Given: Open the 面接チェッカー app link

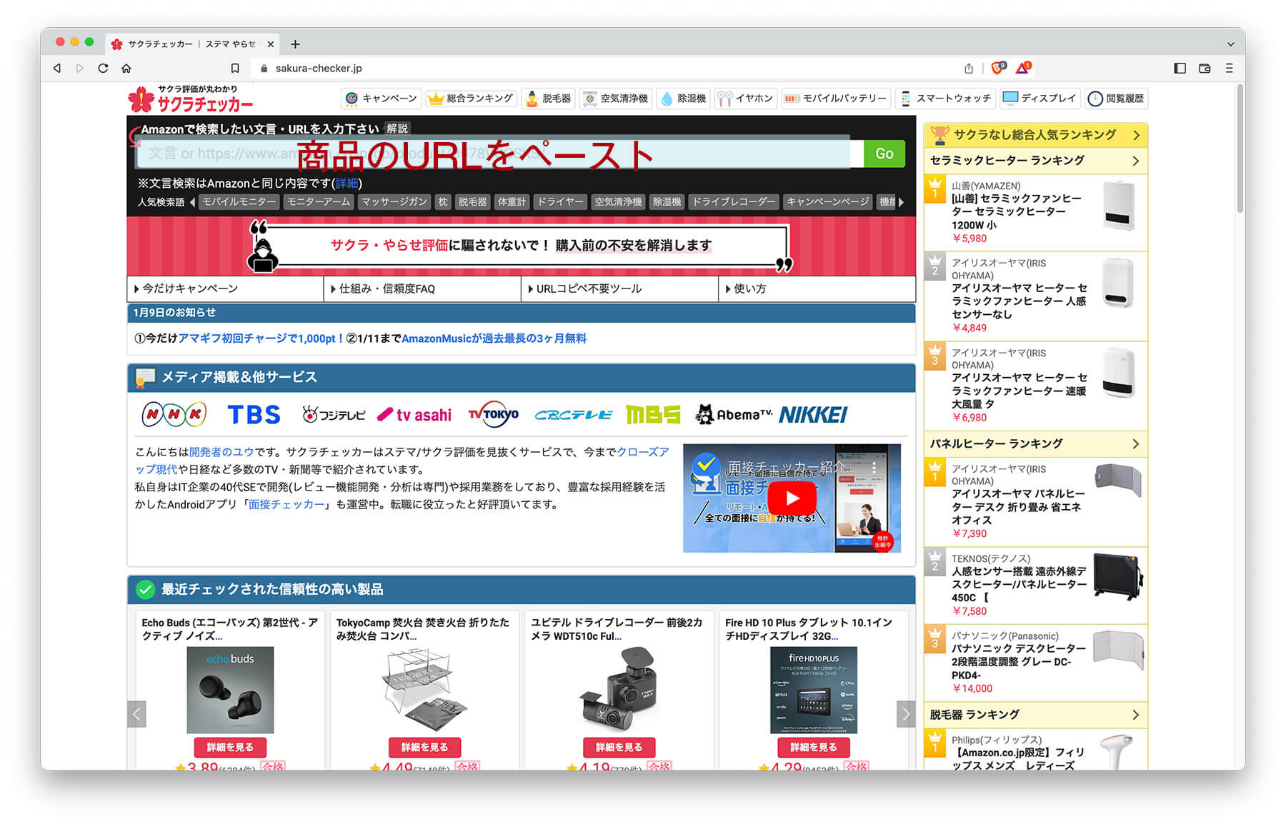Looking at the screenshot, I should pos(286,504).
